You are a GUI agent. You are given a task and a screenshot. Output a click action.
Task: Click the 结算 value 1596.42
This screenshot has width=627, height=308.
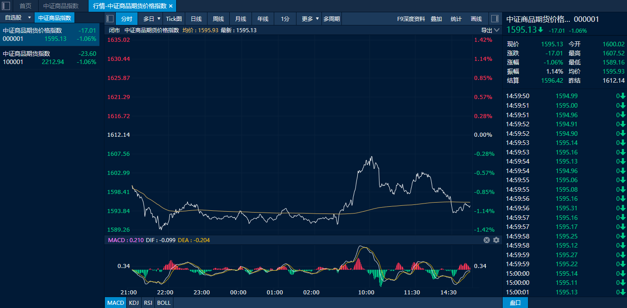(x=552, y=80)
